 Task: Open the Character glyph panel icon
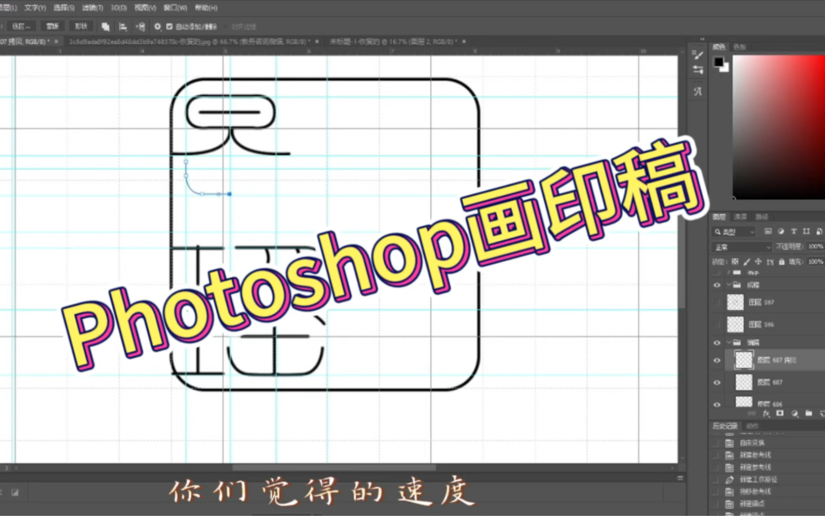698,91
